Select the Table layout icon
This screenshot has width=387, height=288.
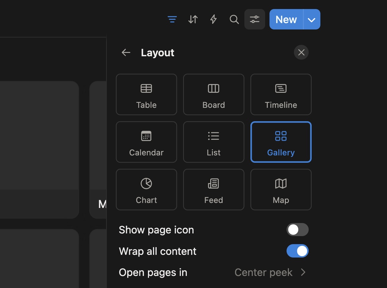pyautogui.click(x=146, y=94)
